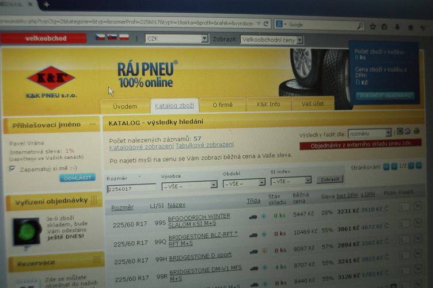
Task: Go to the previous results page icon
Action: 394,166
